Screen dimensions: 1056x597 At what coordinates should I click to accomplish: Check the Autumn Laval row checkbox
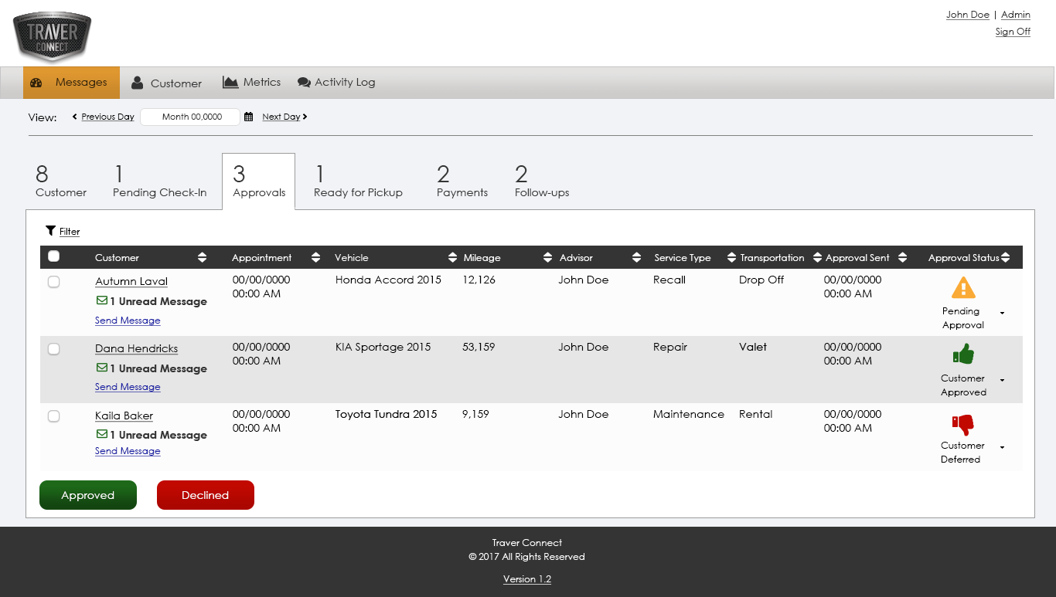tap(54, 282)
